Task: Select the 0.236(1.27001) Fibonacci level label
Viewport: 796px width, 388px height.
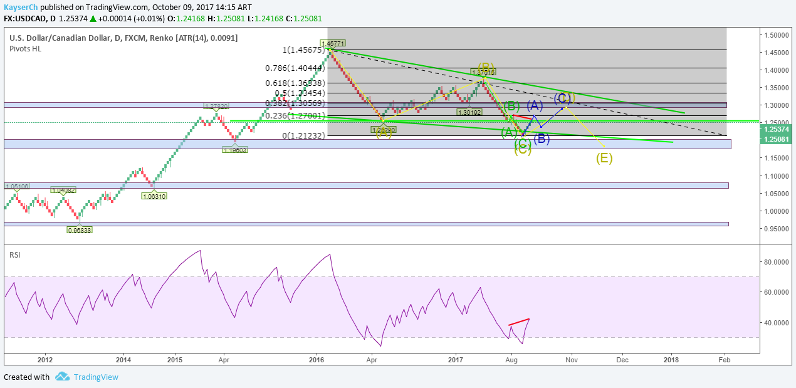Action: (295, 115)
